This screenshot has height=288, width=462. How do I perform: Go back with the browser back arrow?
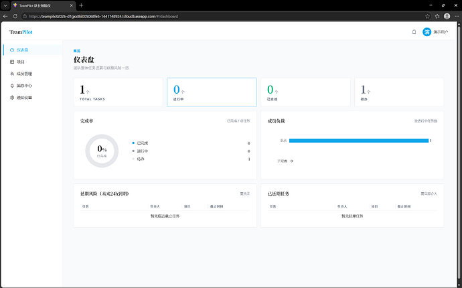5,17
